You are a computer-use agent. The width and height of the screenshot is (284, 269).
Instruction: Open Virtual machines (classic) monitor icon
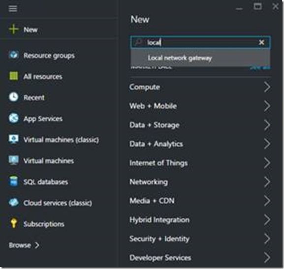tap(14, 139)
